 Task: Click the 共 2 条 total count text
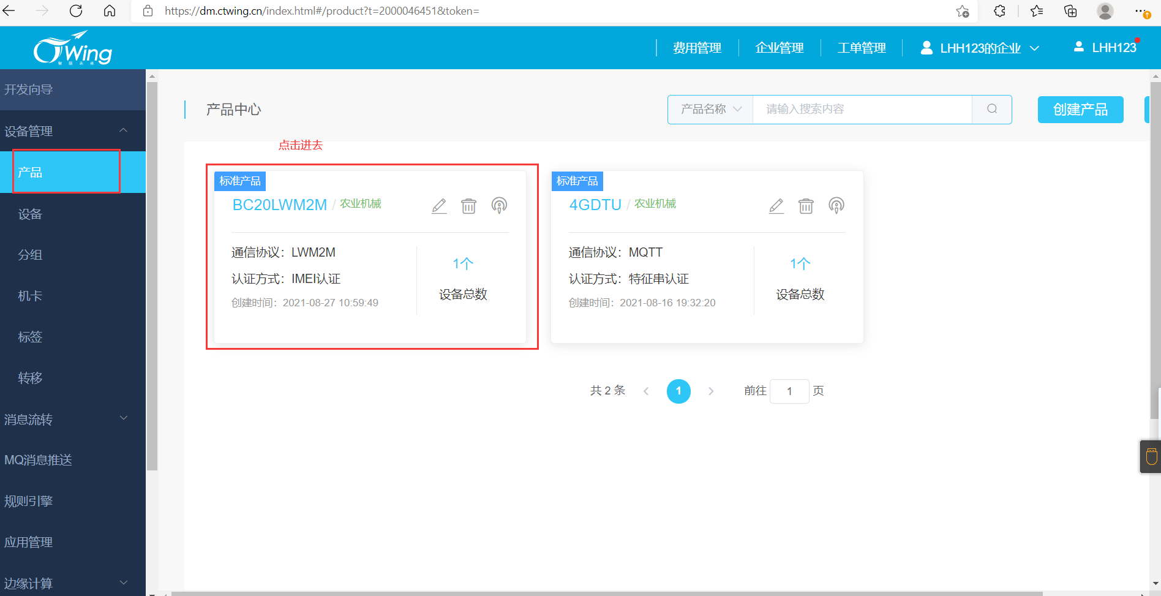click(x=607, y=391)
